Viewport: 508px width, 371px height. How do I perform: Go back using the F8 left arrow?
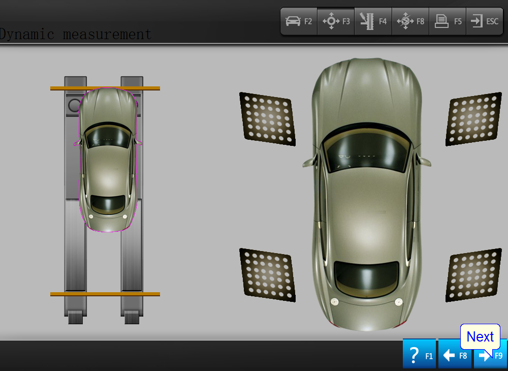(x=455, y=355)
